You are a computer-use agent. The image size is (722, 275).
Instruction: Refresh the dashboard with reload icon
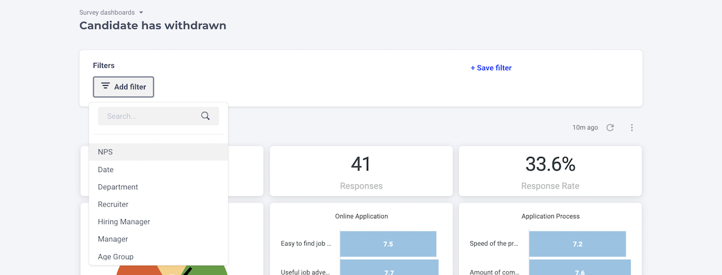[610, 128]
